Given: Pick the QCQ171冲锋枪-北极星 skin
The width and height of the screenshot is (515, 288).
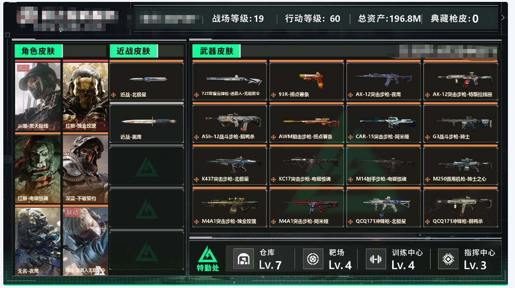Looking at the screenshot, I should 383,208.
